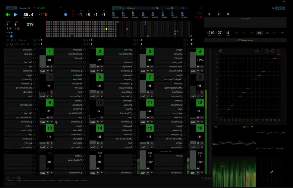Click the red record circle in the top-right
The width and height of the screenshot is (293, 188).
[x=201, y=8]
